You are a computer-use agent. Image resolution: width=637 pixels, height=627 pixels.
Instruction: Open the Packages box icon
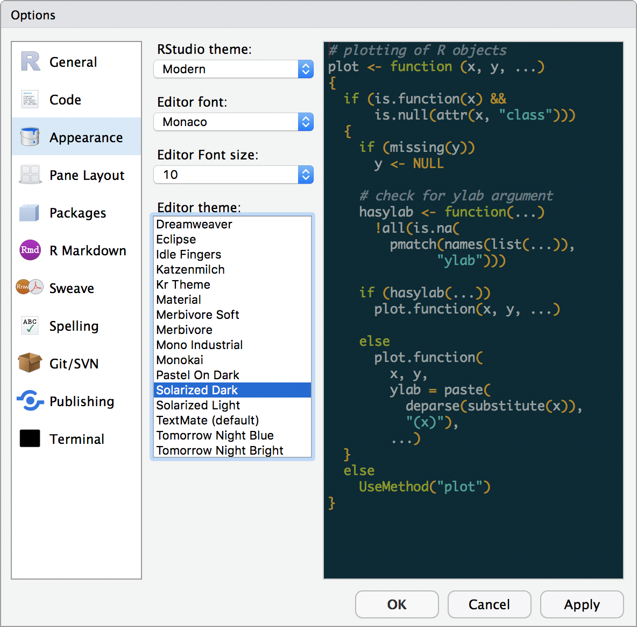coord(30,213)
